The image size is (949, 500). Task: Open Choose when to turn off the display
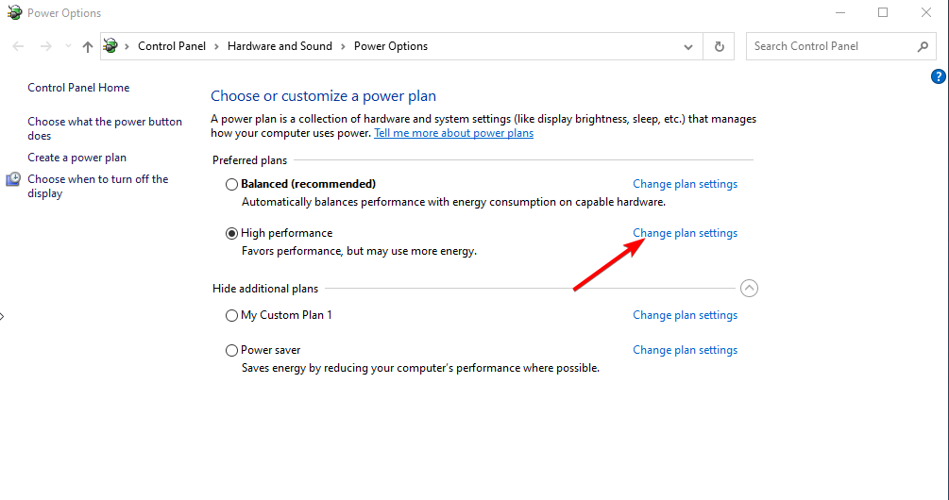coord(98,186)
